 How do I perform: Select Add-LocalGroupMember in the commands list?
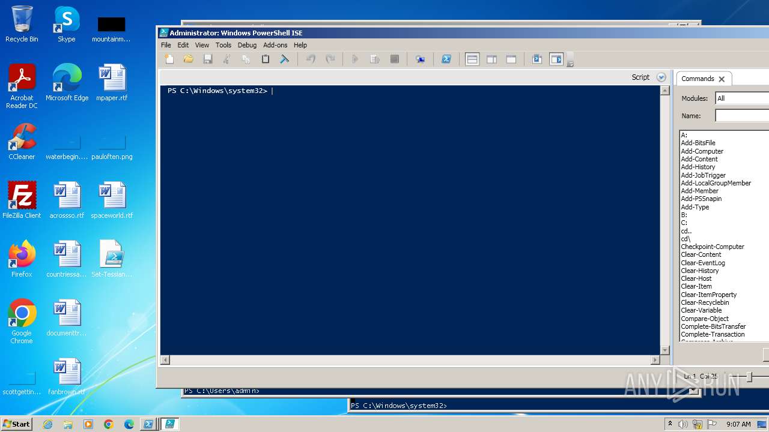pyautogui.click(x=716, y=183)
